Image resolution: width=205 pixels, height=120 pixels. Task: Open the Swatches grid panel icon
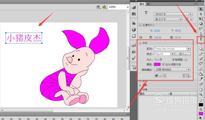(134, 14)
